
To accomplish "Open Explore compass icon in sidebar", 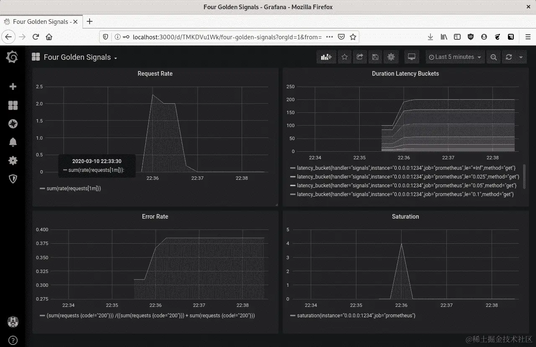I will [x=13, y=124].
